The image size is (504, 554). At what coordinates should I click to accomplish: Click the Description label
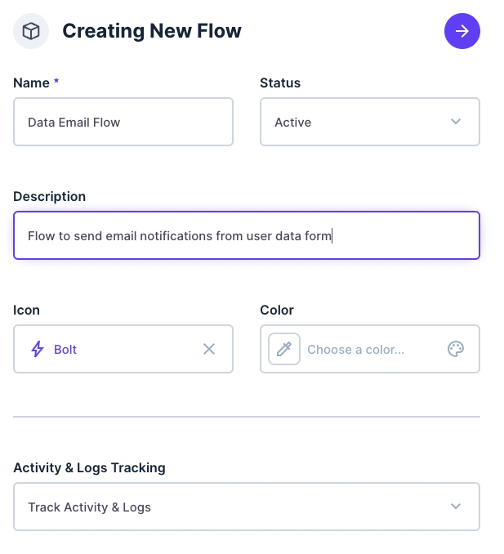(50, 196)
